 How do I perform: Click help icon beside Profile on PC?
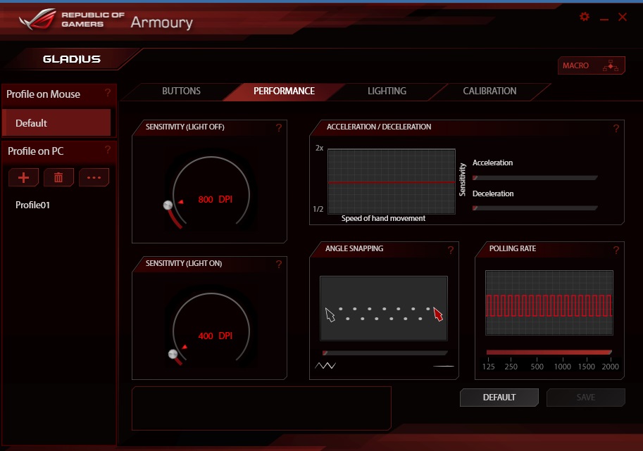pyautogui.click(x=108, y=150)
